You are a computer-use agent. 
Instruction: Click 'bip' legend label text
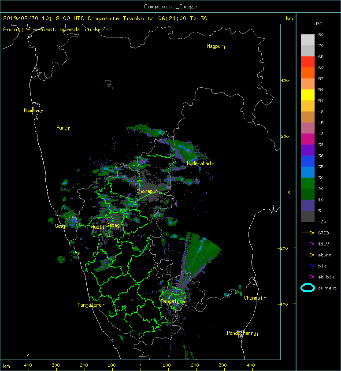322,266
